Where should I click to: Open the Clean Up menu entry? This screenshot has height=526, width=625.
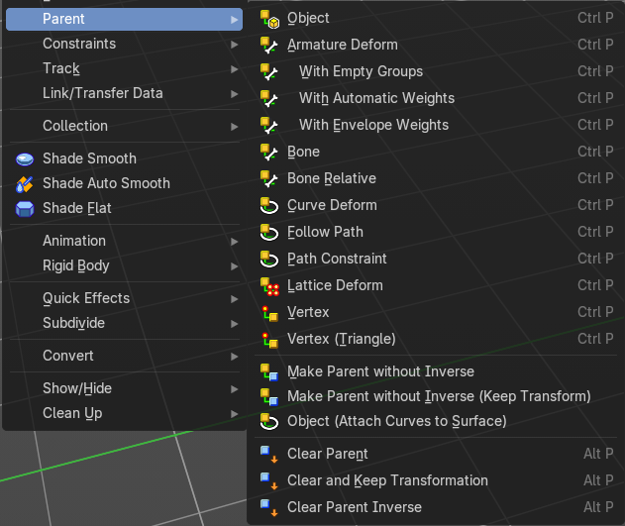125,413
